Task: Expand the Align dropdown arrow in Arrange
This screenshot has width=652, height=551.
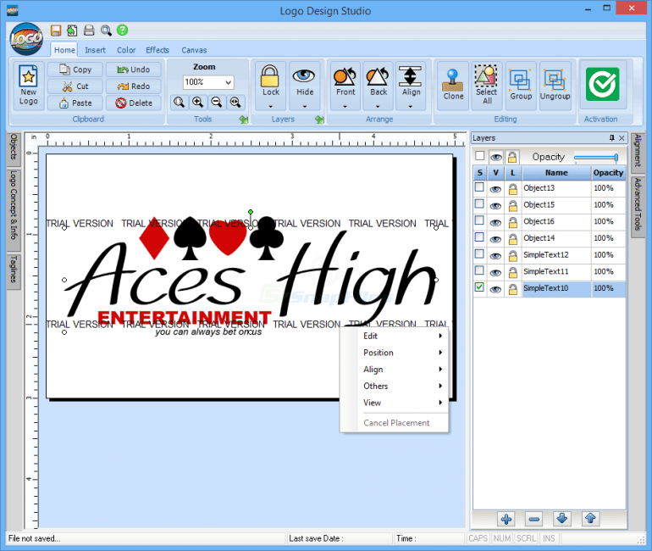Action: tap(411, 107)
